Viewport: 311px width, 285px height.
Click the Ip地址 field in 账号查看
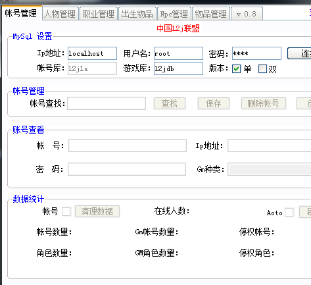(x=270, y=145)
